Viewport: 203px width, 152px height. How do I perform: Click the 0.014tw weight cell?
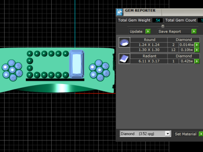[187, 45]
